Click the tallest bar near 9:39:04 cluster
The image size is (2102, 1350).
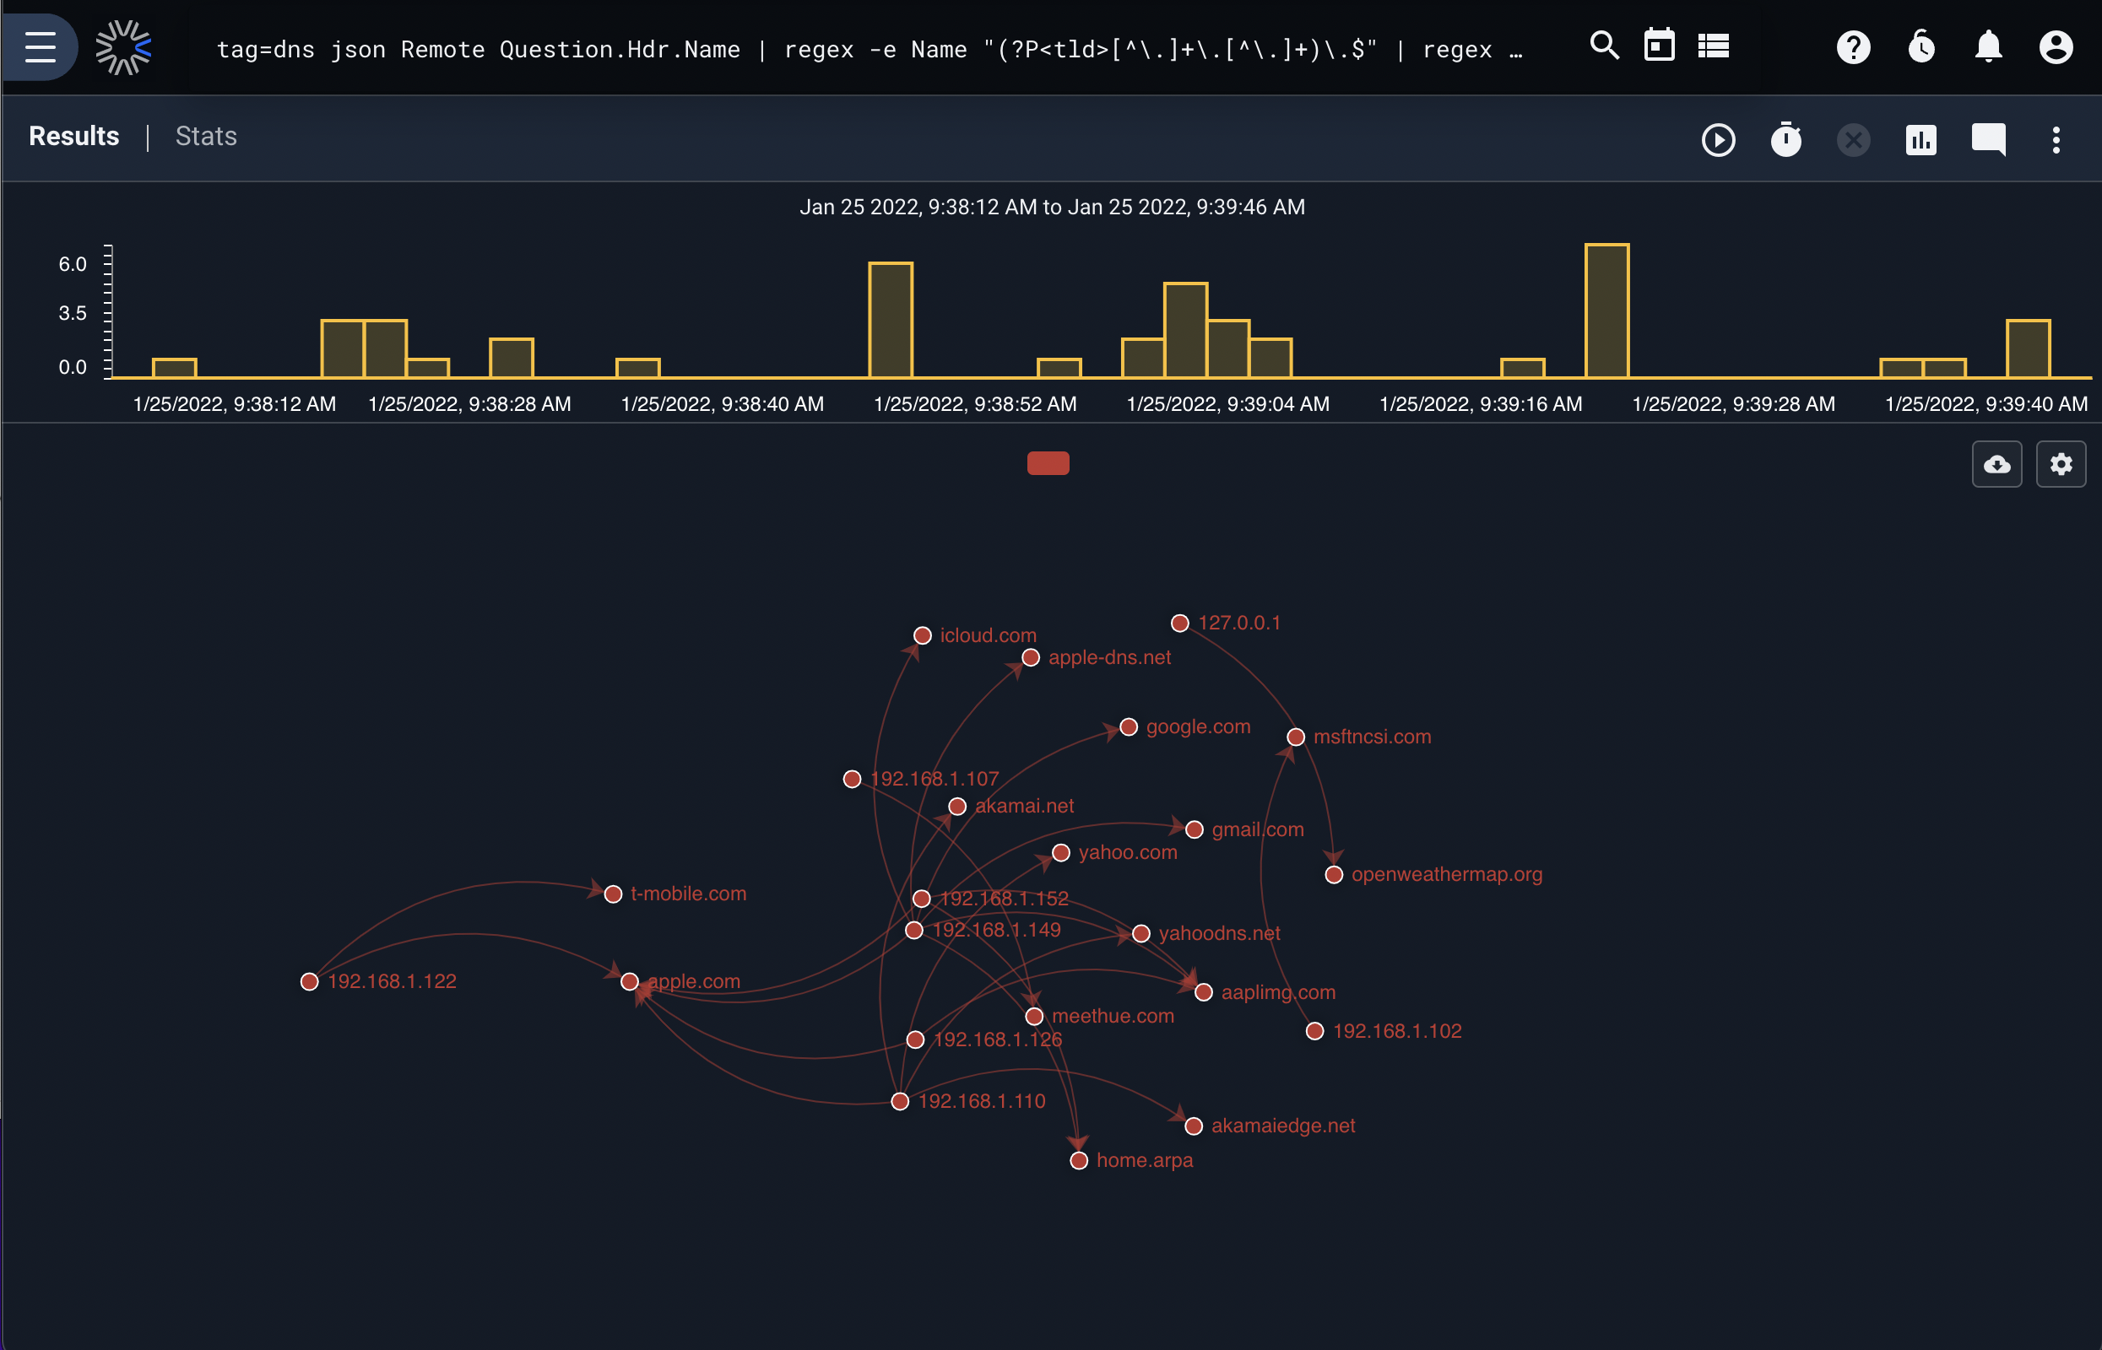[x=1185, y=331]
